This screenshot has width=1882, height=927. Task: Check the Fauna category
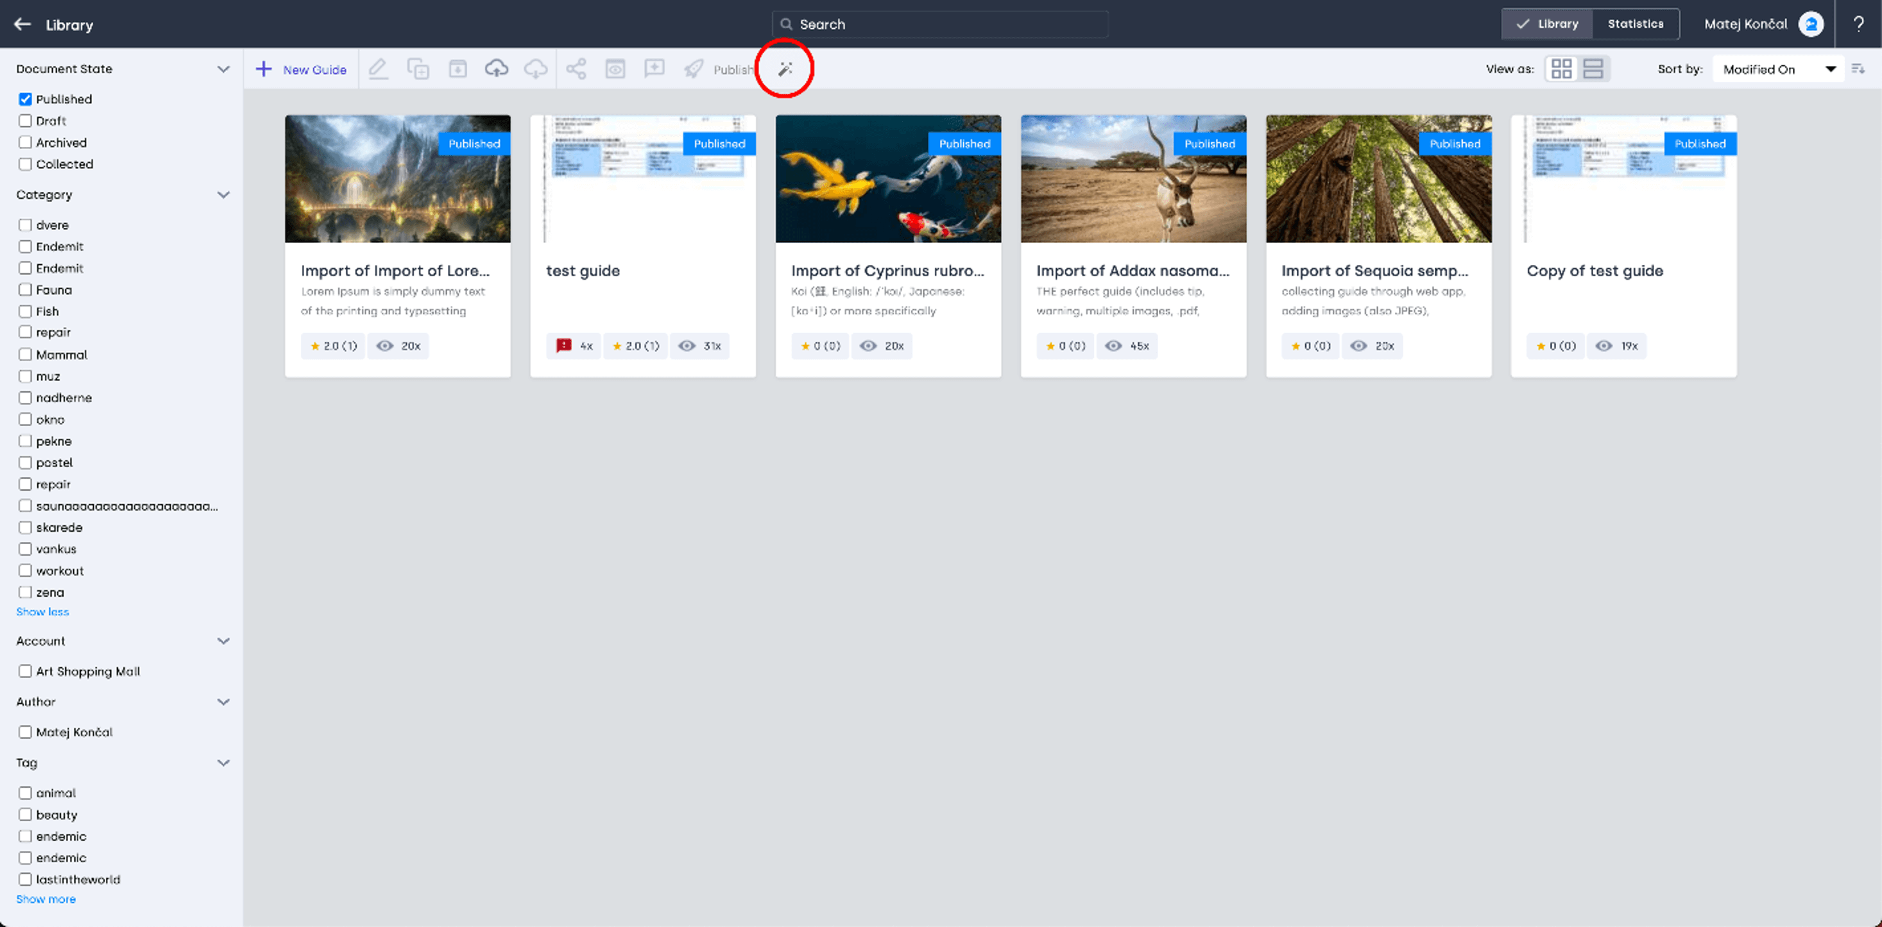[26, 289]
